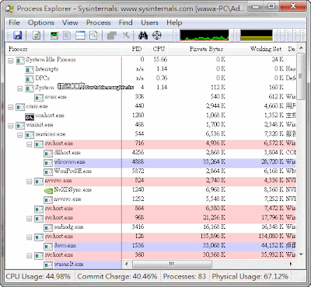
Task: Click the icon of svchost.exe PID 864
Action: (x=39, y=209)
